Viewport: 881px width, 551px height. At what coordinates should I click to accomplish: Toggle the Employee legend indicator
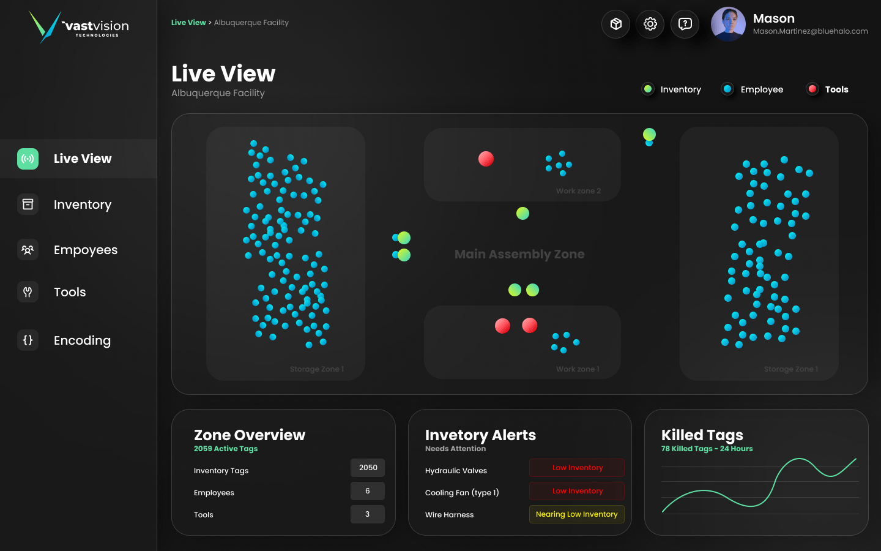click(x=727, y=89)
